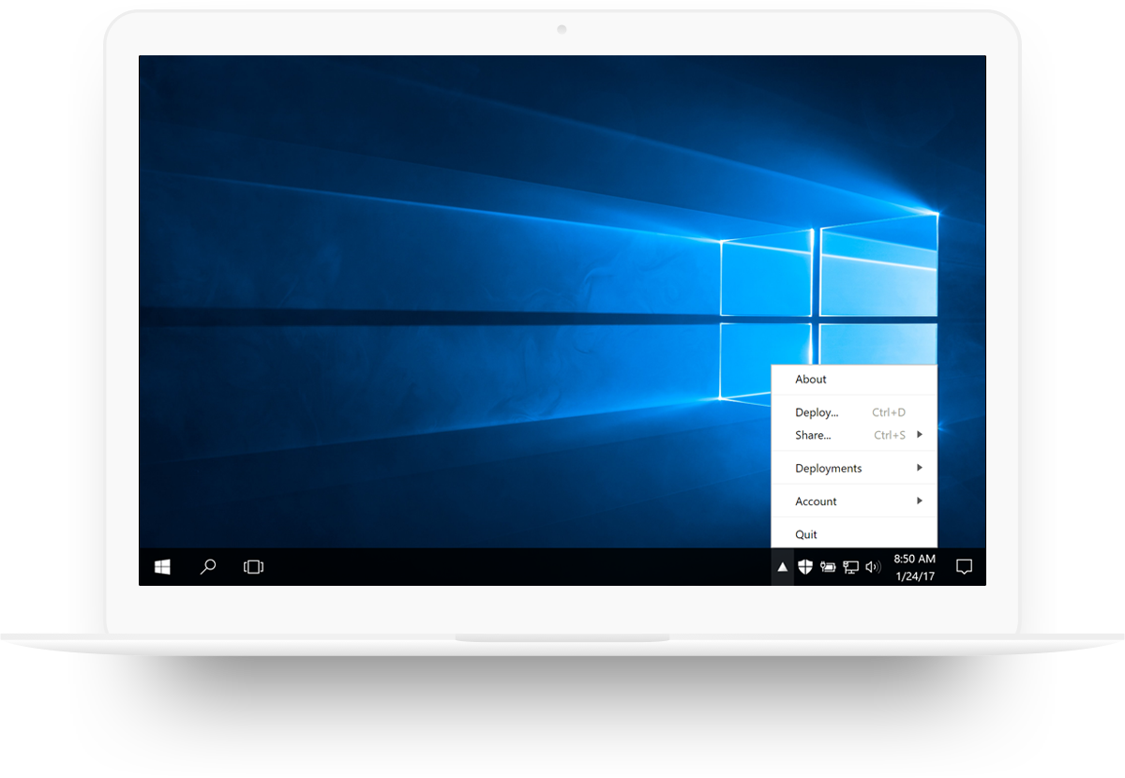1125x778 pixels.
Task: Open Task View on the taskbar
Action: [x=253, y=566]
